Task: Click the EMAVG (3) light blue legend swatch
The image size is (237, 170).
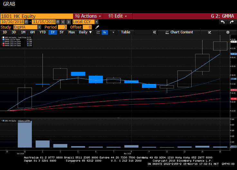Action: point(3,39)
